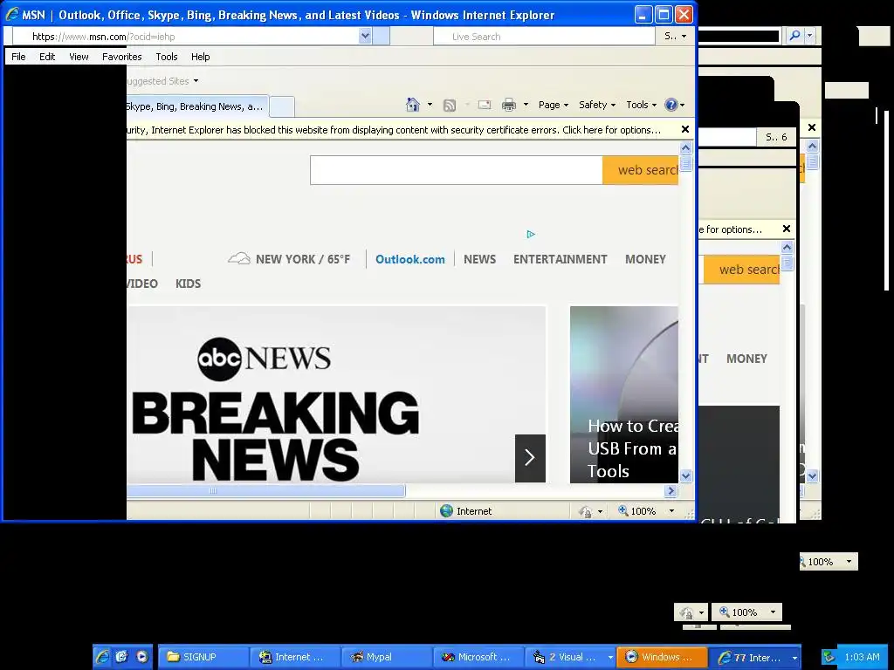Select the 'Skype, Bing, Breaking News' tab
The height and width of the screenshot is (670, 894).
pos(196,106)
